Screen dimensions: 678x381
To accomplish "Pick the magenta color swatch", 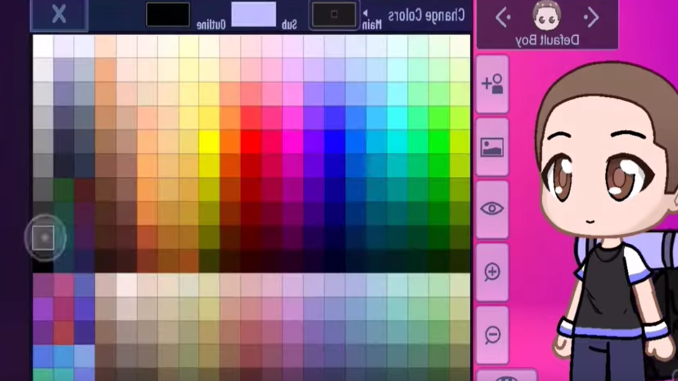I will pyautogui.click(x=293, y=142).
